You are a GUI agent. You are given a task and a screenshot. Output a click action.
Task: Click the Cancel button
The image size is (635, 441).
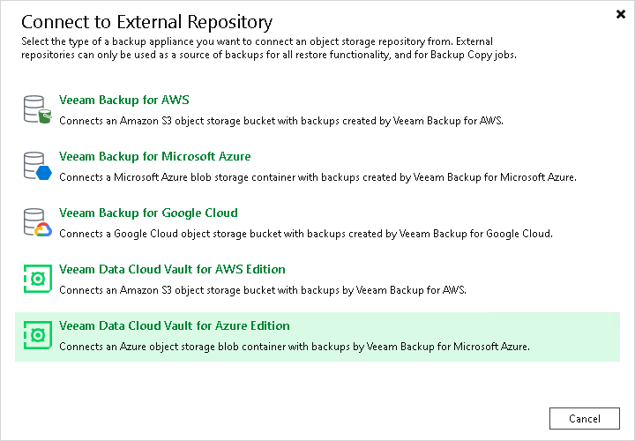click(x=585, y=418)
